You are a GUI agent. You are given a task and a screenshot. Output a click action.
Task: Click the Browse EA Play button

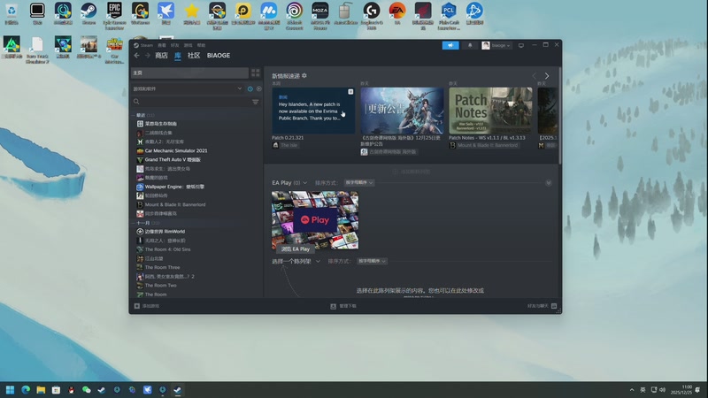296,249
